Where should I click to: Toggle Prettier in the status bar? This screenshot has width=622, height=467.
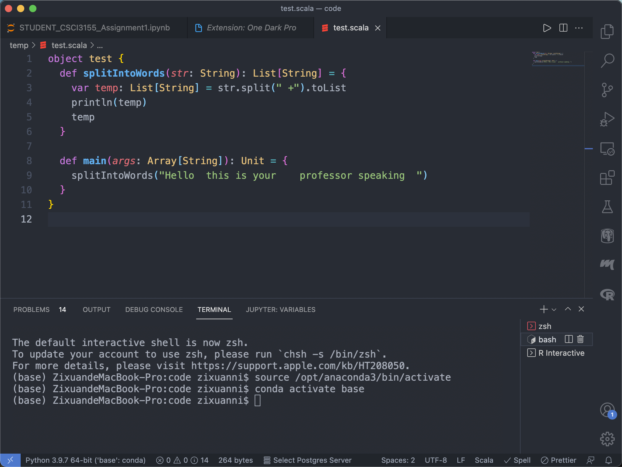559,460
